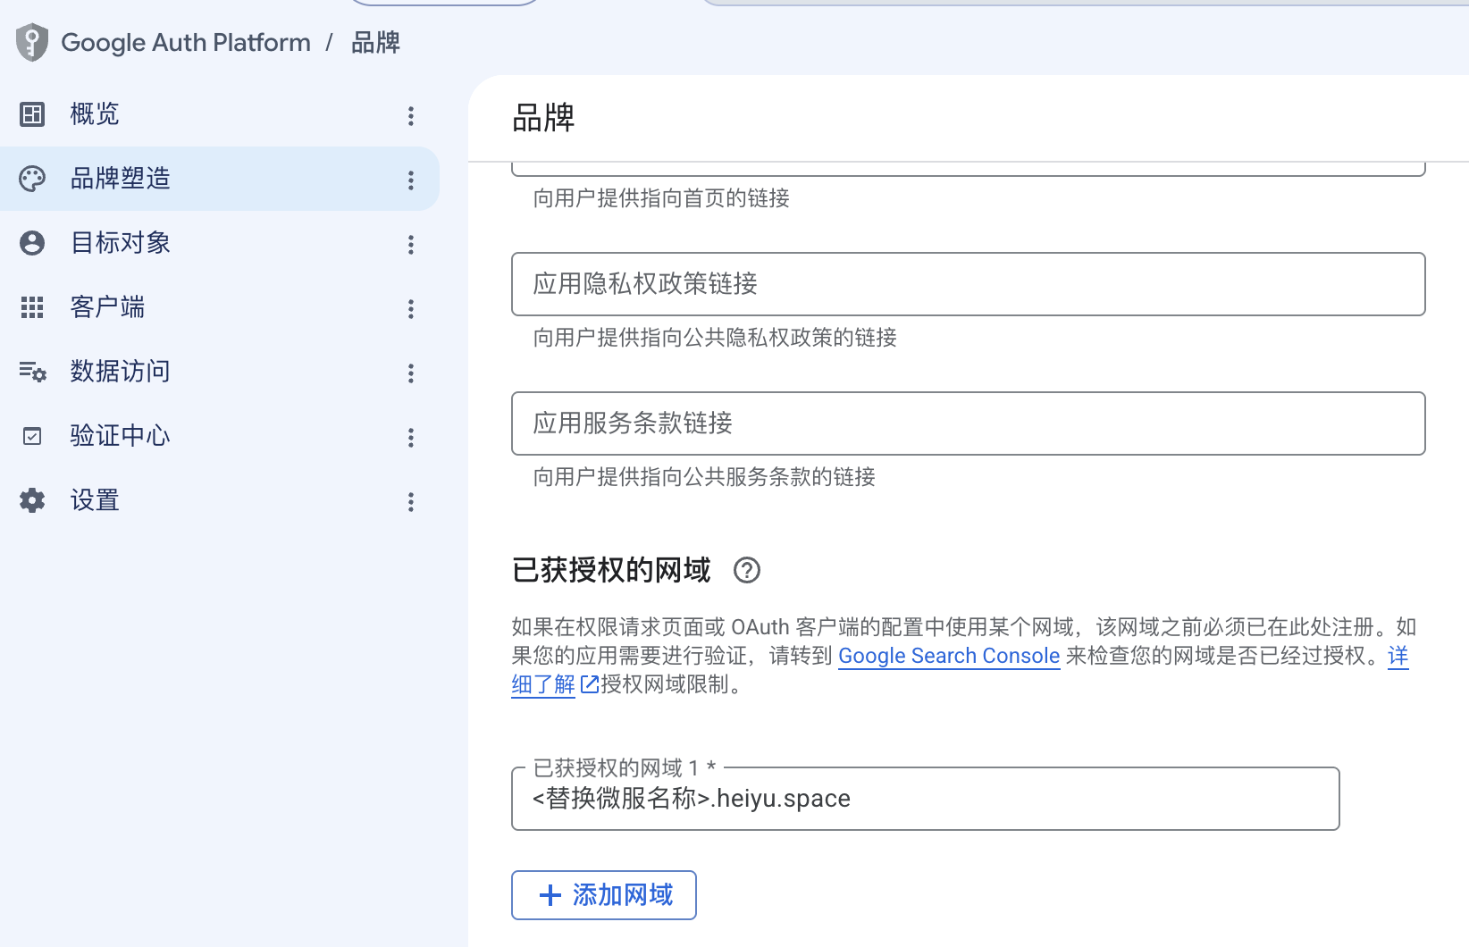
Task: Click the Google Auth Platform shield icon
Action: [x=32, y=42]
